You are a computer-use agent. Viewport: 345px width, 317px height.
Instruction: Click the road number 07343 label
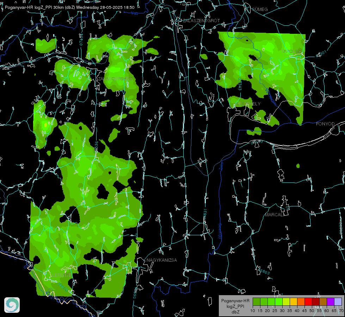click(240, 85)
